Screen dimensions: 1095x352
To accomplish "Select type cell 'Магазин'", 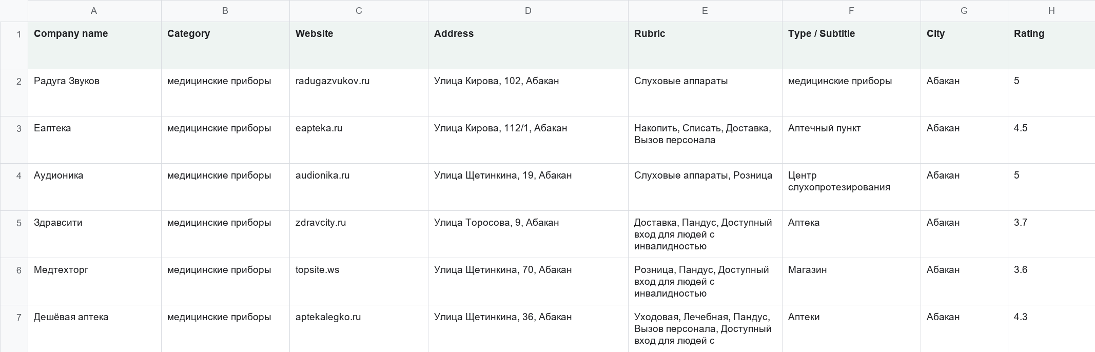I will pyautogui.click(x=851, y=281).
